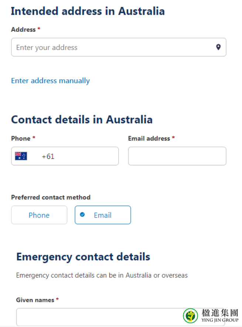Click the 'Enter address manually' link
242x327 pixels.
(x=50, y=81)
